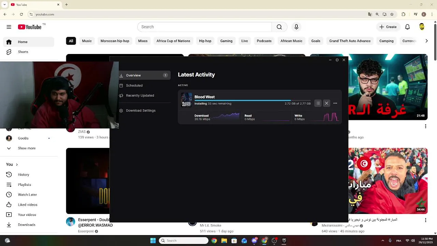The height and width of the screenshot is (246, 437).
Task: Open the Esserpent channel link
Action: 86,231
